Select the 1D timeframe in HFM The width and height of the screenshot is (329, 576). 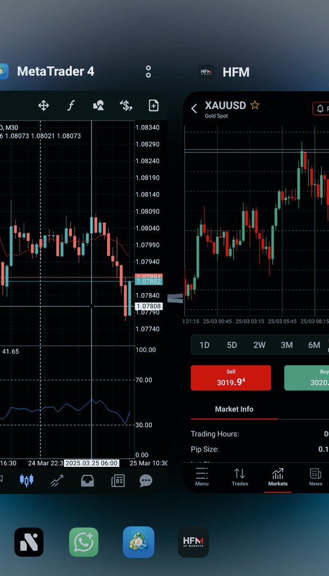pos(205,345)
